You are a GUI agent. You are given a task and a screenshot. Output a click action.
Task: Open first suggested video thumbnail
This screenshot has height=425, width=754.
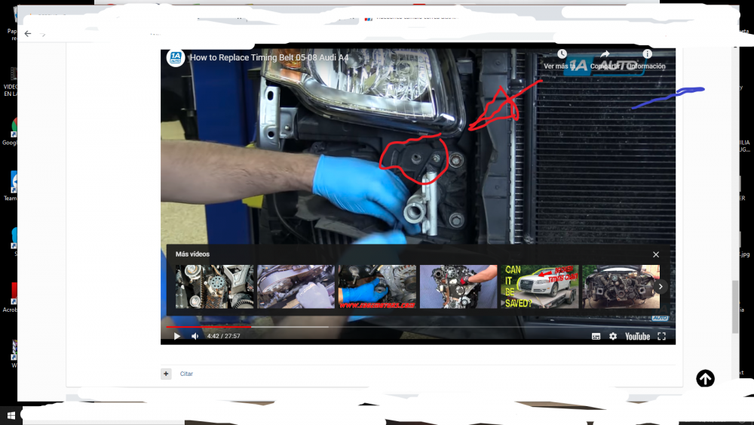point(214,286)
